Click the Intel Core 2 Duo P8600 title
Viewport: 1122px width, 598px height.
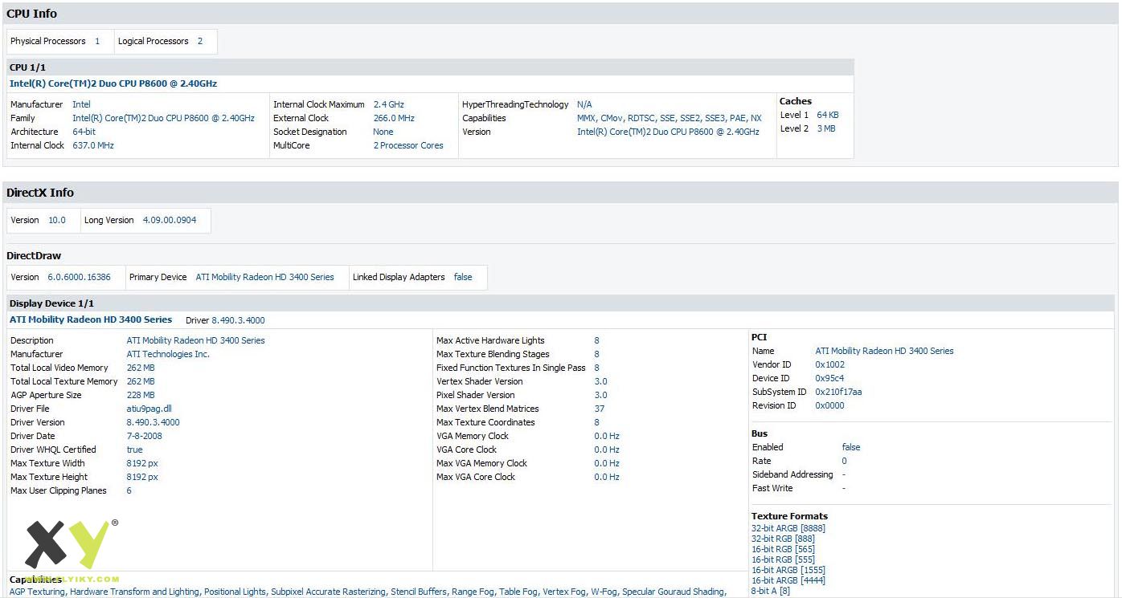(x=113, y=83)
